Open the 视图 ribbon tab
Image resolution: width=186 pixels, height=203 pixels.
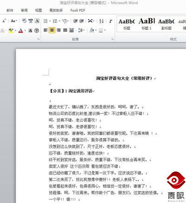tap(39, 10)
